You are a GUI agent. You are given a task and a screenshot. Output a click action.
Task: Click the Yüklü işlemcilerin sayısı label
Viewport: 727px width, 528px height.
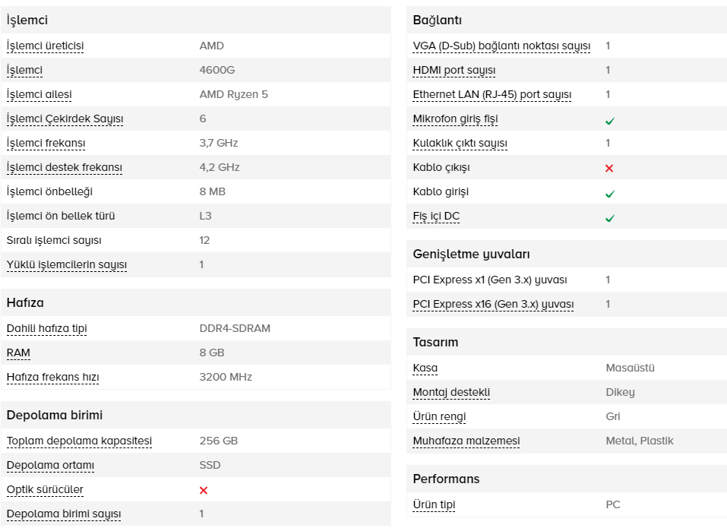pyautogui.click(x=67, y=264)
